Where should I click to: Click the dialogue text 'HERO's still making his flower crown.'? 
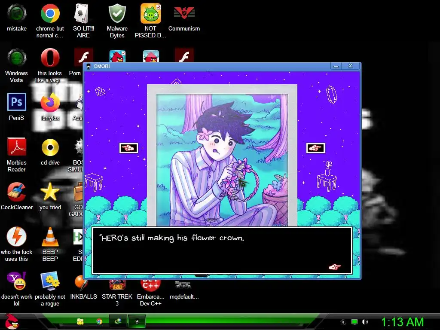pyautogui.click(x=172, y=238)
